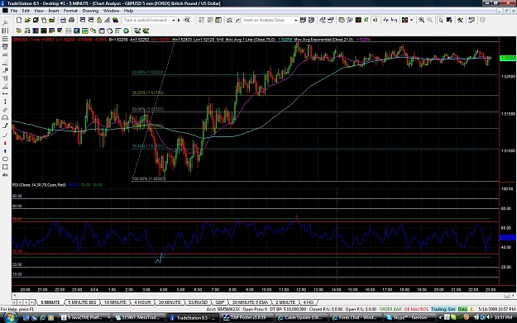
Task: Expand the symbol/command dropdown arrow
Action: [x=174, y=20]
